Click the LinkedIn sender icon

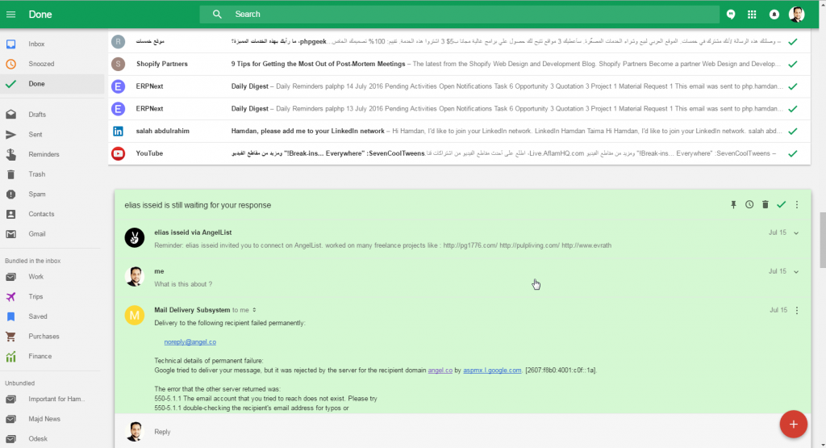pyautogui.click(x=118, y=132)
